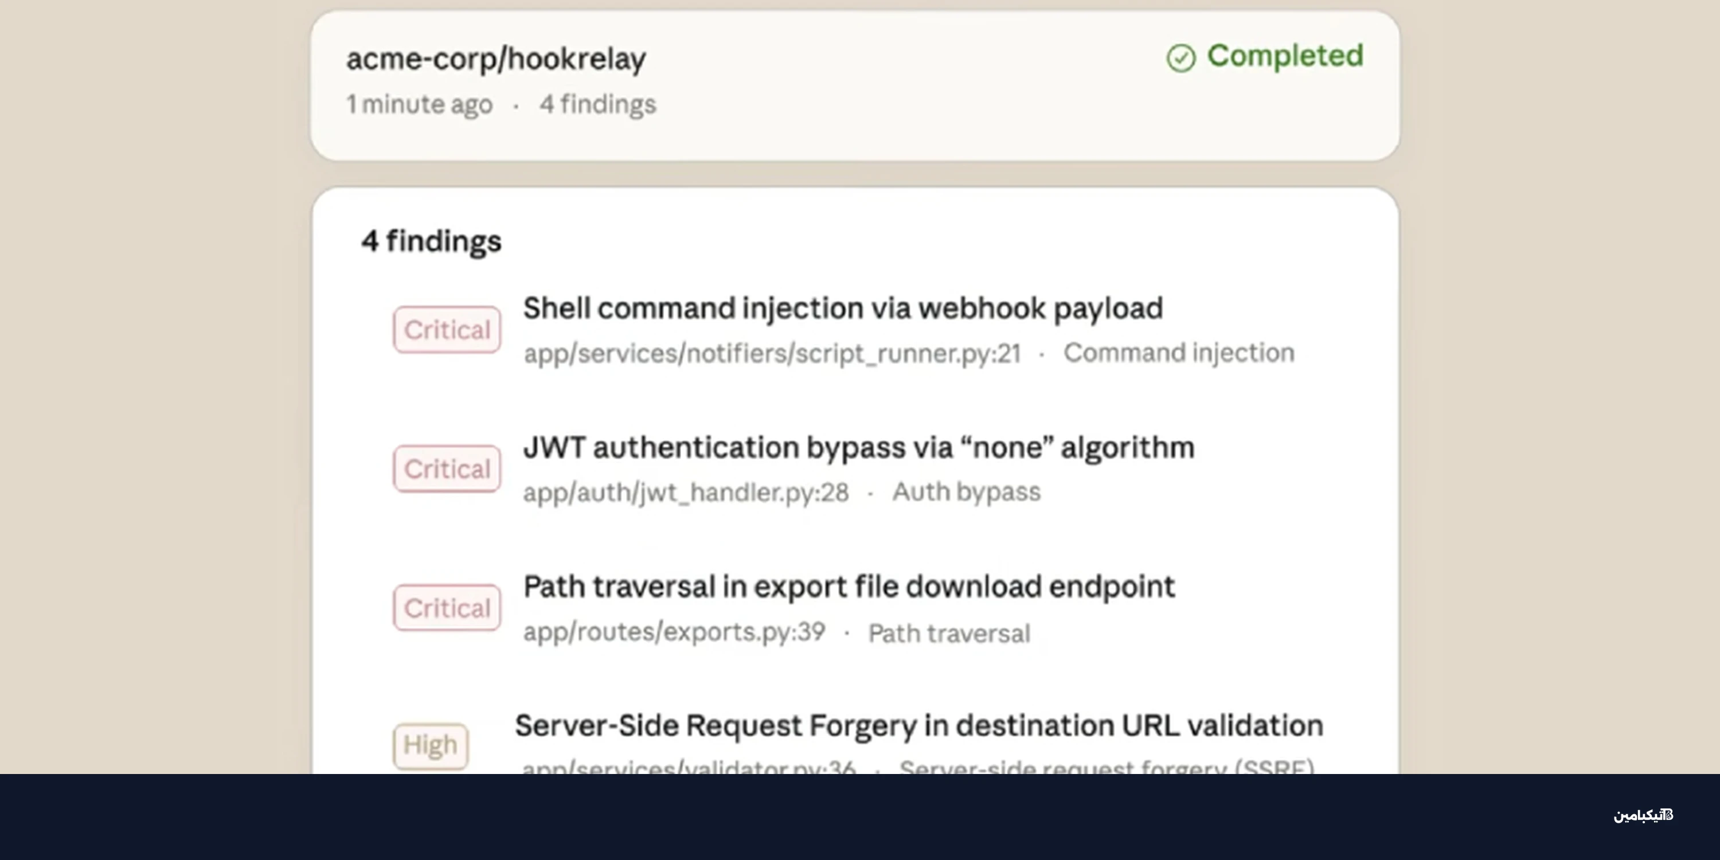Open Shell command injection via webhook finding
This screenshot has width=1720, height=860.
point(843,308)
